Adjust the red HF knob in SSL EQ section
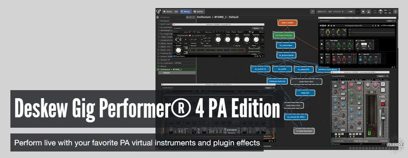Screen dimensions: 408x158 351,85
